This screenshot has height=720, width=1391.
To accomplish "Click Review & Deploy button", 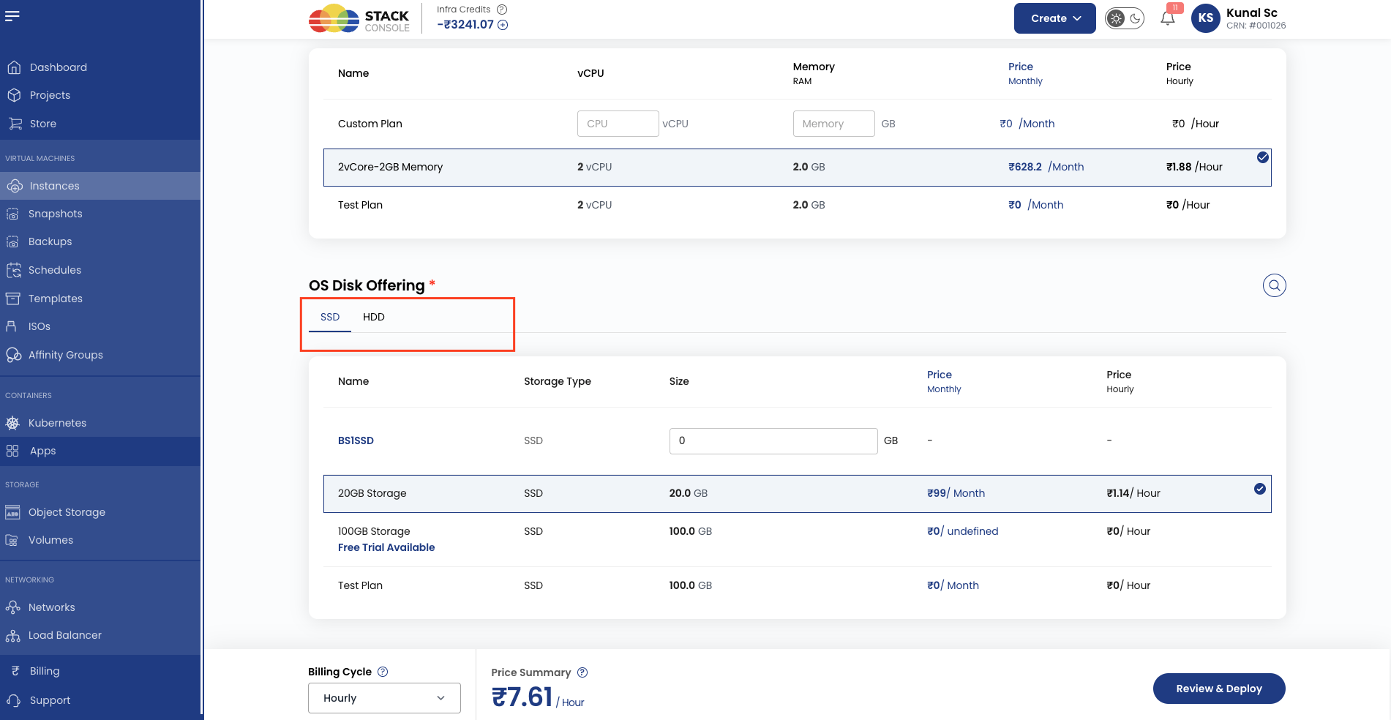I will (1219, 689).
